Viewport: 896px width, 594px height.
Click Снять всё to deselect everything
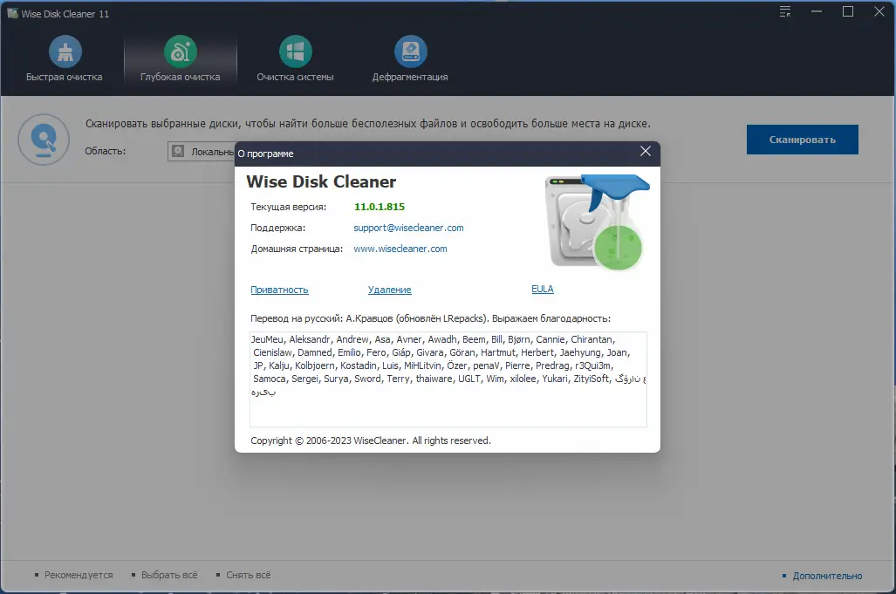[x=247, y=575]
